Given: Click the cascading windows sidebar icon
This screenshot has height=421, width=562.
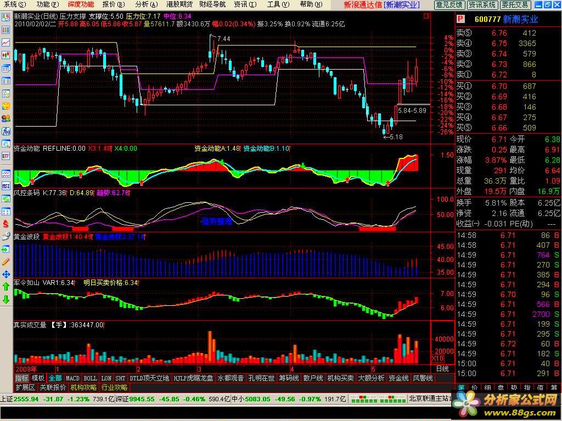Looking at the screenshot, I should (5, 68).
